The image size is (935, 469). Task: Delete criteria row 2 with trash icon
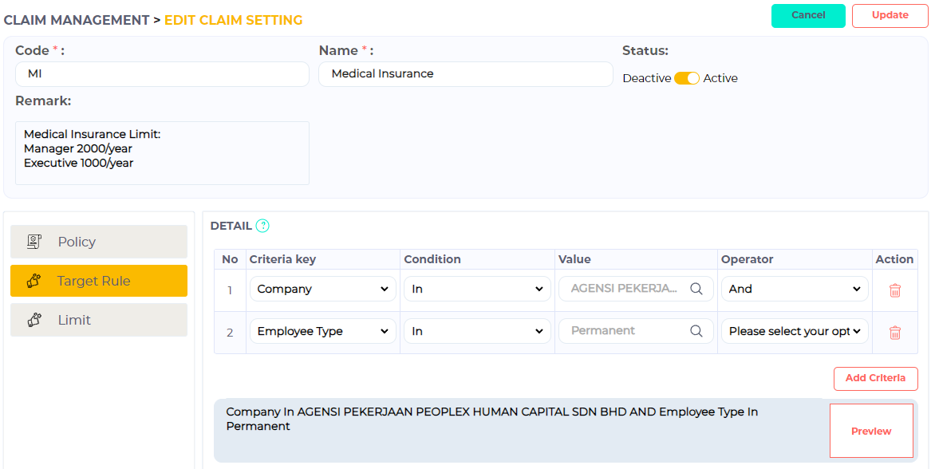click(894, 332)
